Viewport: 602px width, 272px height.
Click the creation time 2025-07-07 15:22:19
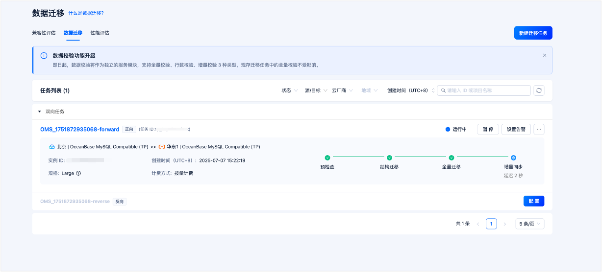tap(222, 160)
